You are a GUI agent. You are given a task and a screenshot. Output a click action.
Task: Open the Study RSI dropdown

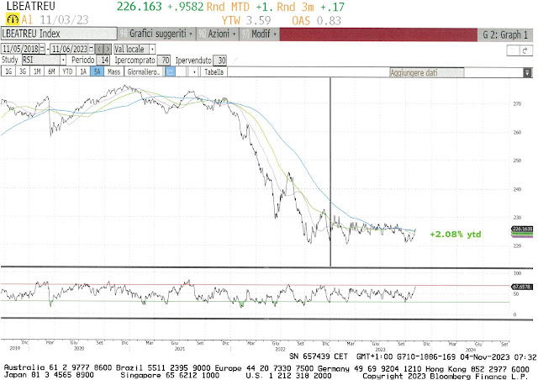pos(63,61)
